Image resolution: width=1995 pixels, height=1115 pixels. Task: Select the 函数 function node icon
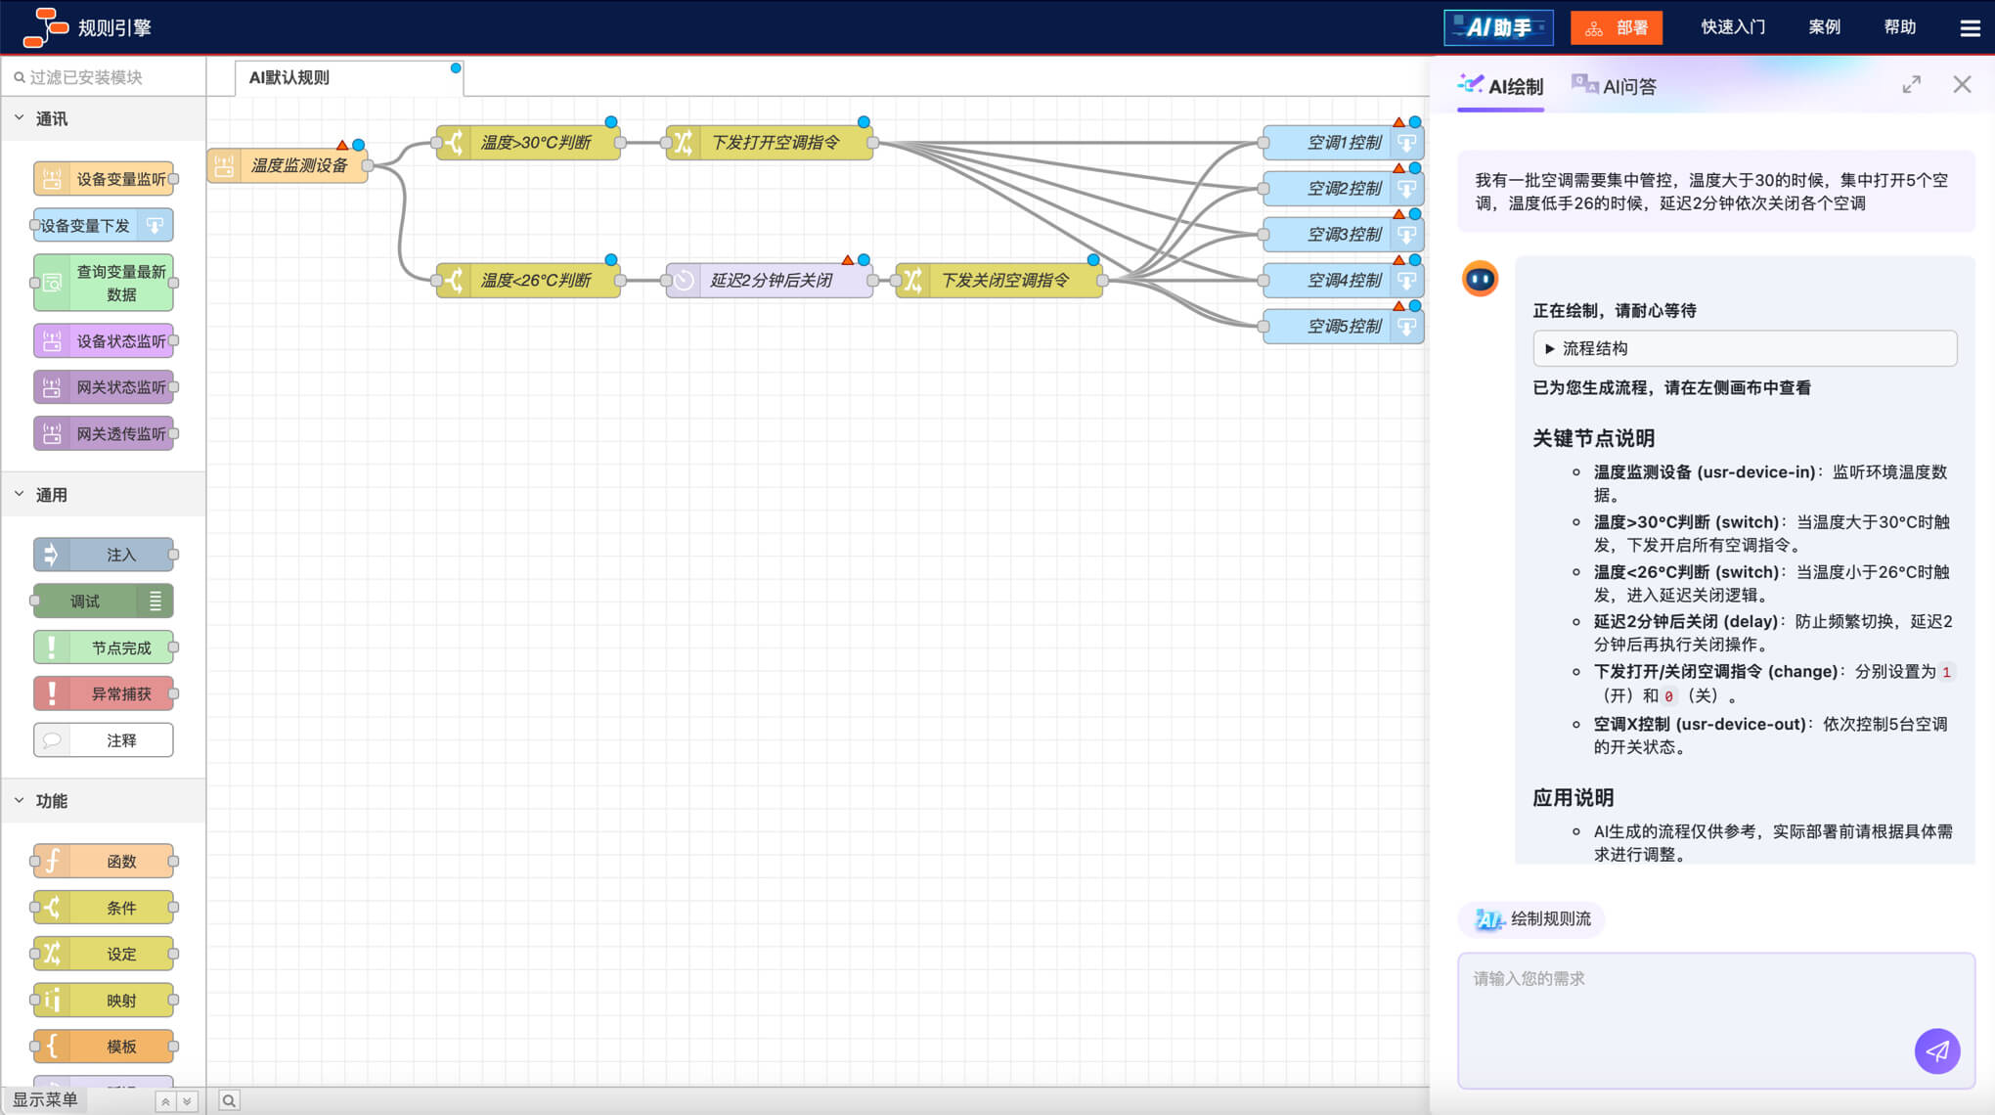(x=52, y=862)
